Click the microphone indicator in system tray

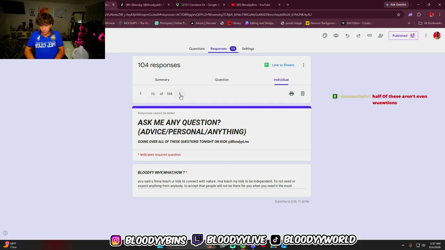coord(411,245)
